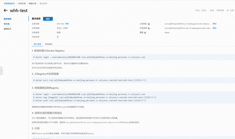Screen dimensions: 235x139
Task: Open 镜像版本 in the left sidebar
Action: (x=7, y=29)
